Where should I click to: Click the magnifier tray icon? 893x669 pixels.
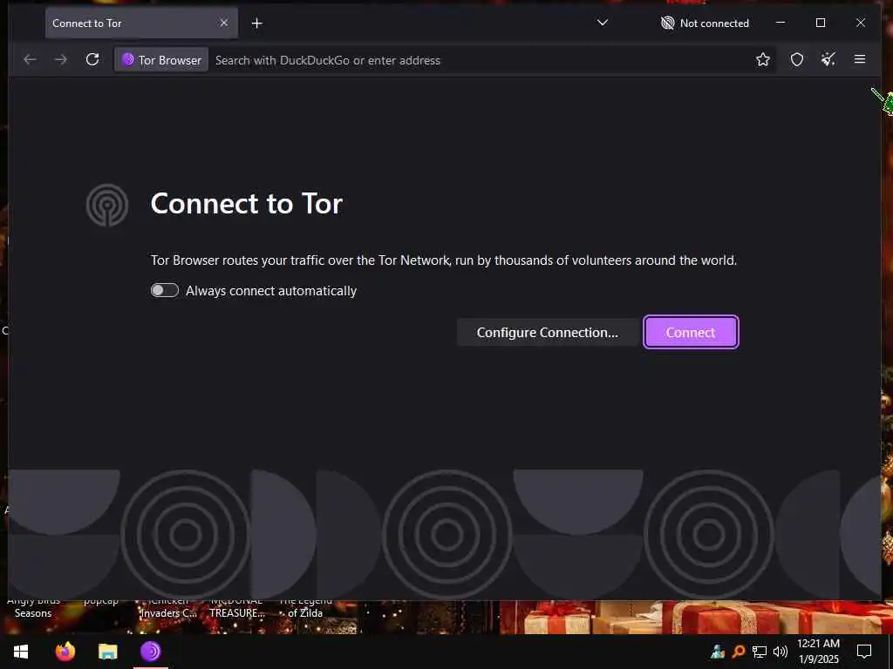click(x=739, y=652)
